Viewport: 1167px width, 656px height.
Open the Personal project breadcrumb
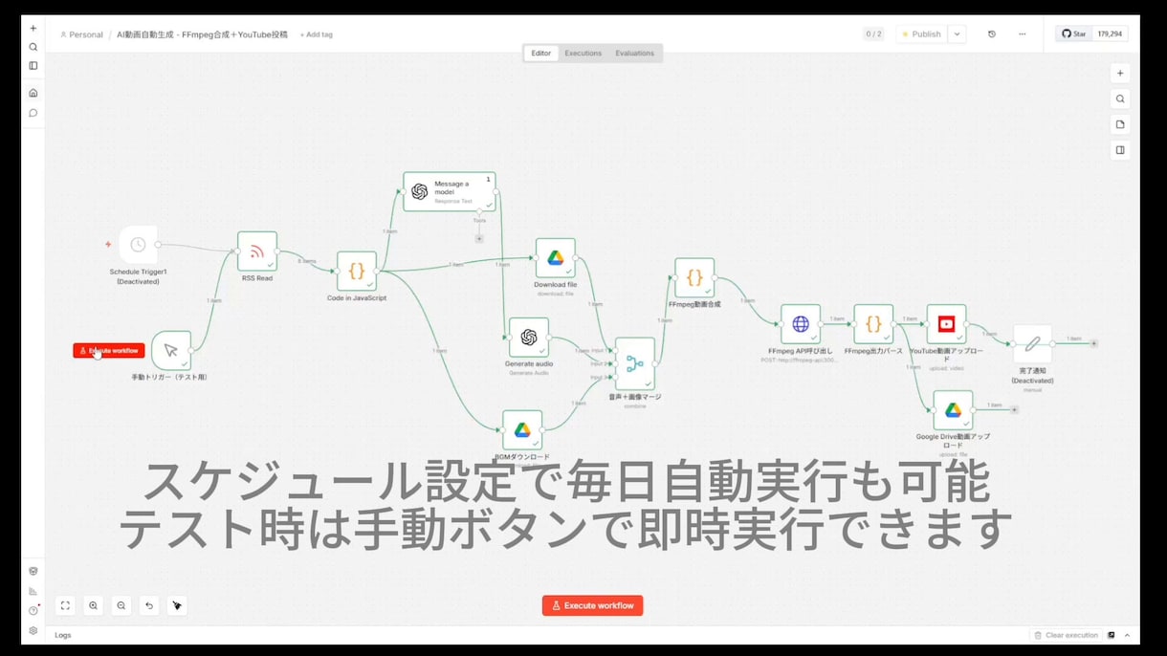[x=81, y=34]
